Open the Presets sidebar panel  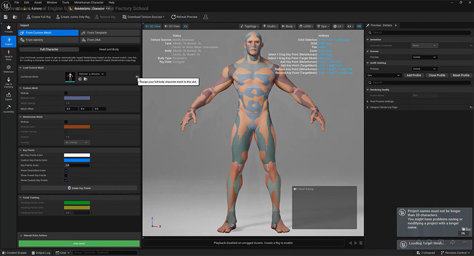click(8, 29)
